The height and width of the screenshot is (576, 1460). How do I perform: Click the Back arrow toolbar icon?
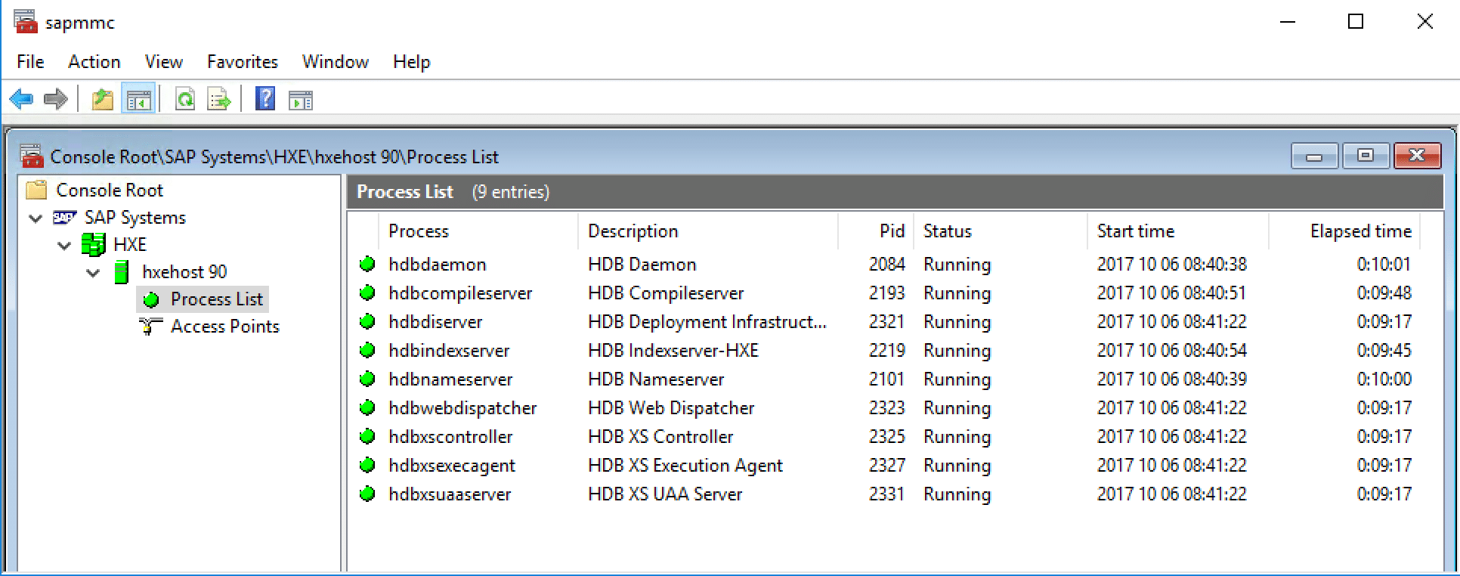(21, 100)
